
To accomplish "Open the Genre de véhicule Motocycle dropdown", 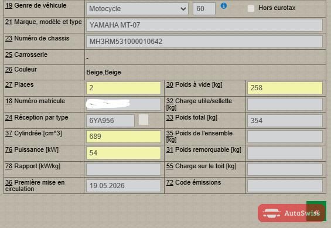I will pyautogui.click(x=137, y=9).
